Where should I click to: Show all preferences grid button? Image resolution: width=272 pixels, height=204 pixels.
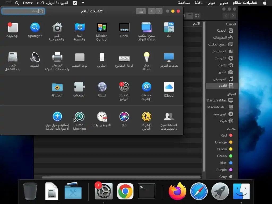(x=141, y=11)
